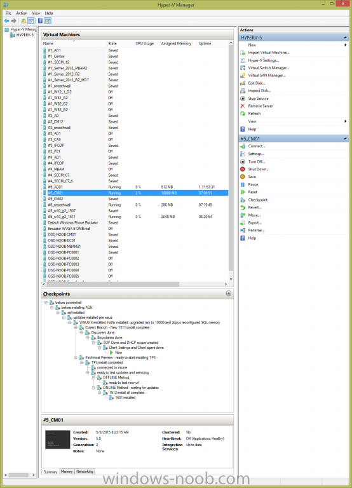The height and width of the screenshot is (488, 352).
Task: Click the Export icon
Action: click(243, 222)
